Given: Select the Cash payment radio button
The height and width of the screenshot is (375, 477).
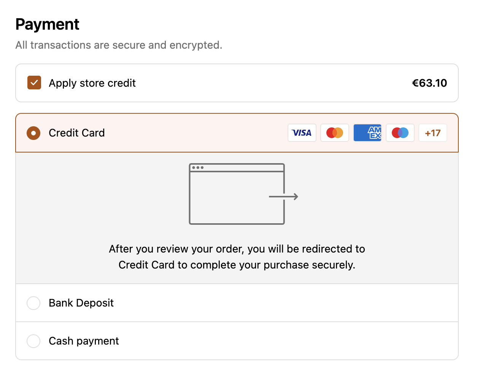Looking at the screenshot, I should pos(33,341).
